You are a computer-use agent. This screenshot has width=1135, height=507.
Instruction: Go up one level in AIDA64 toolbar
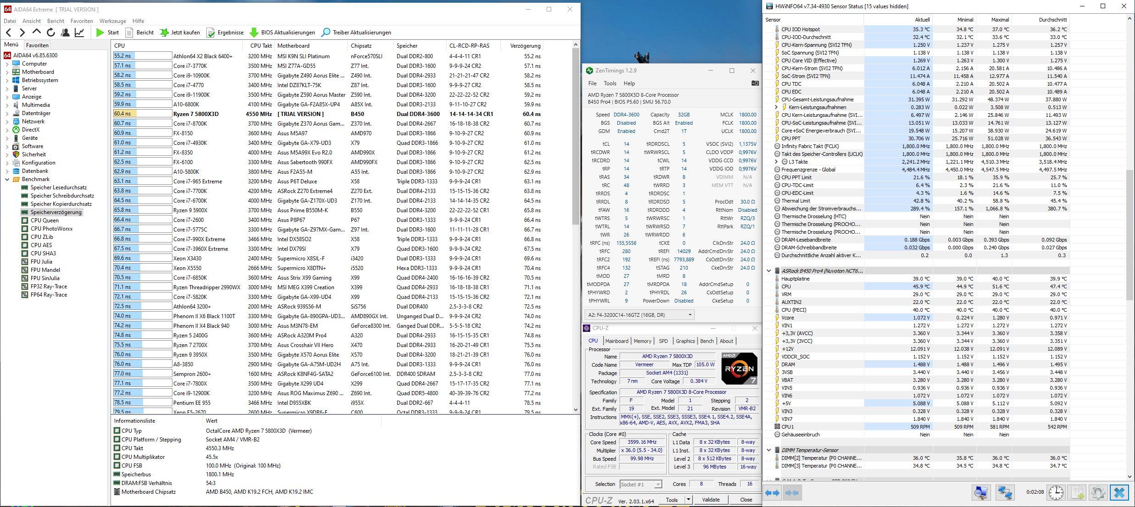point(37,32)
